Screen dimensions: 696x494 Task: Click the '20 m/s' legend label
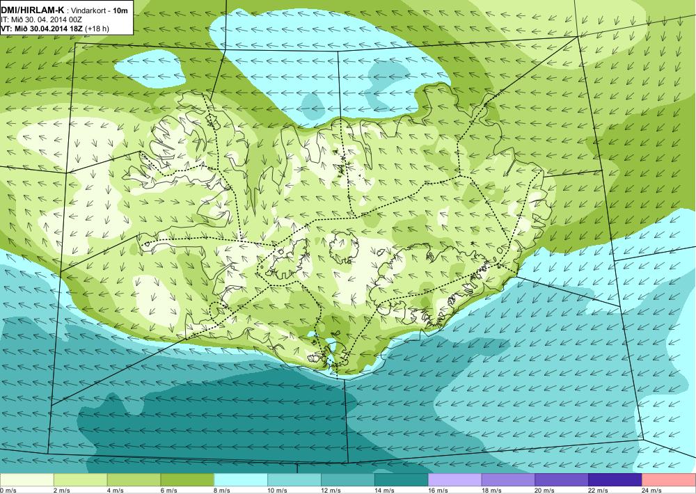(545, 491)
